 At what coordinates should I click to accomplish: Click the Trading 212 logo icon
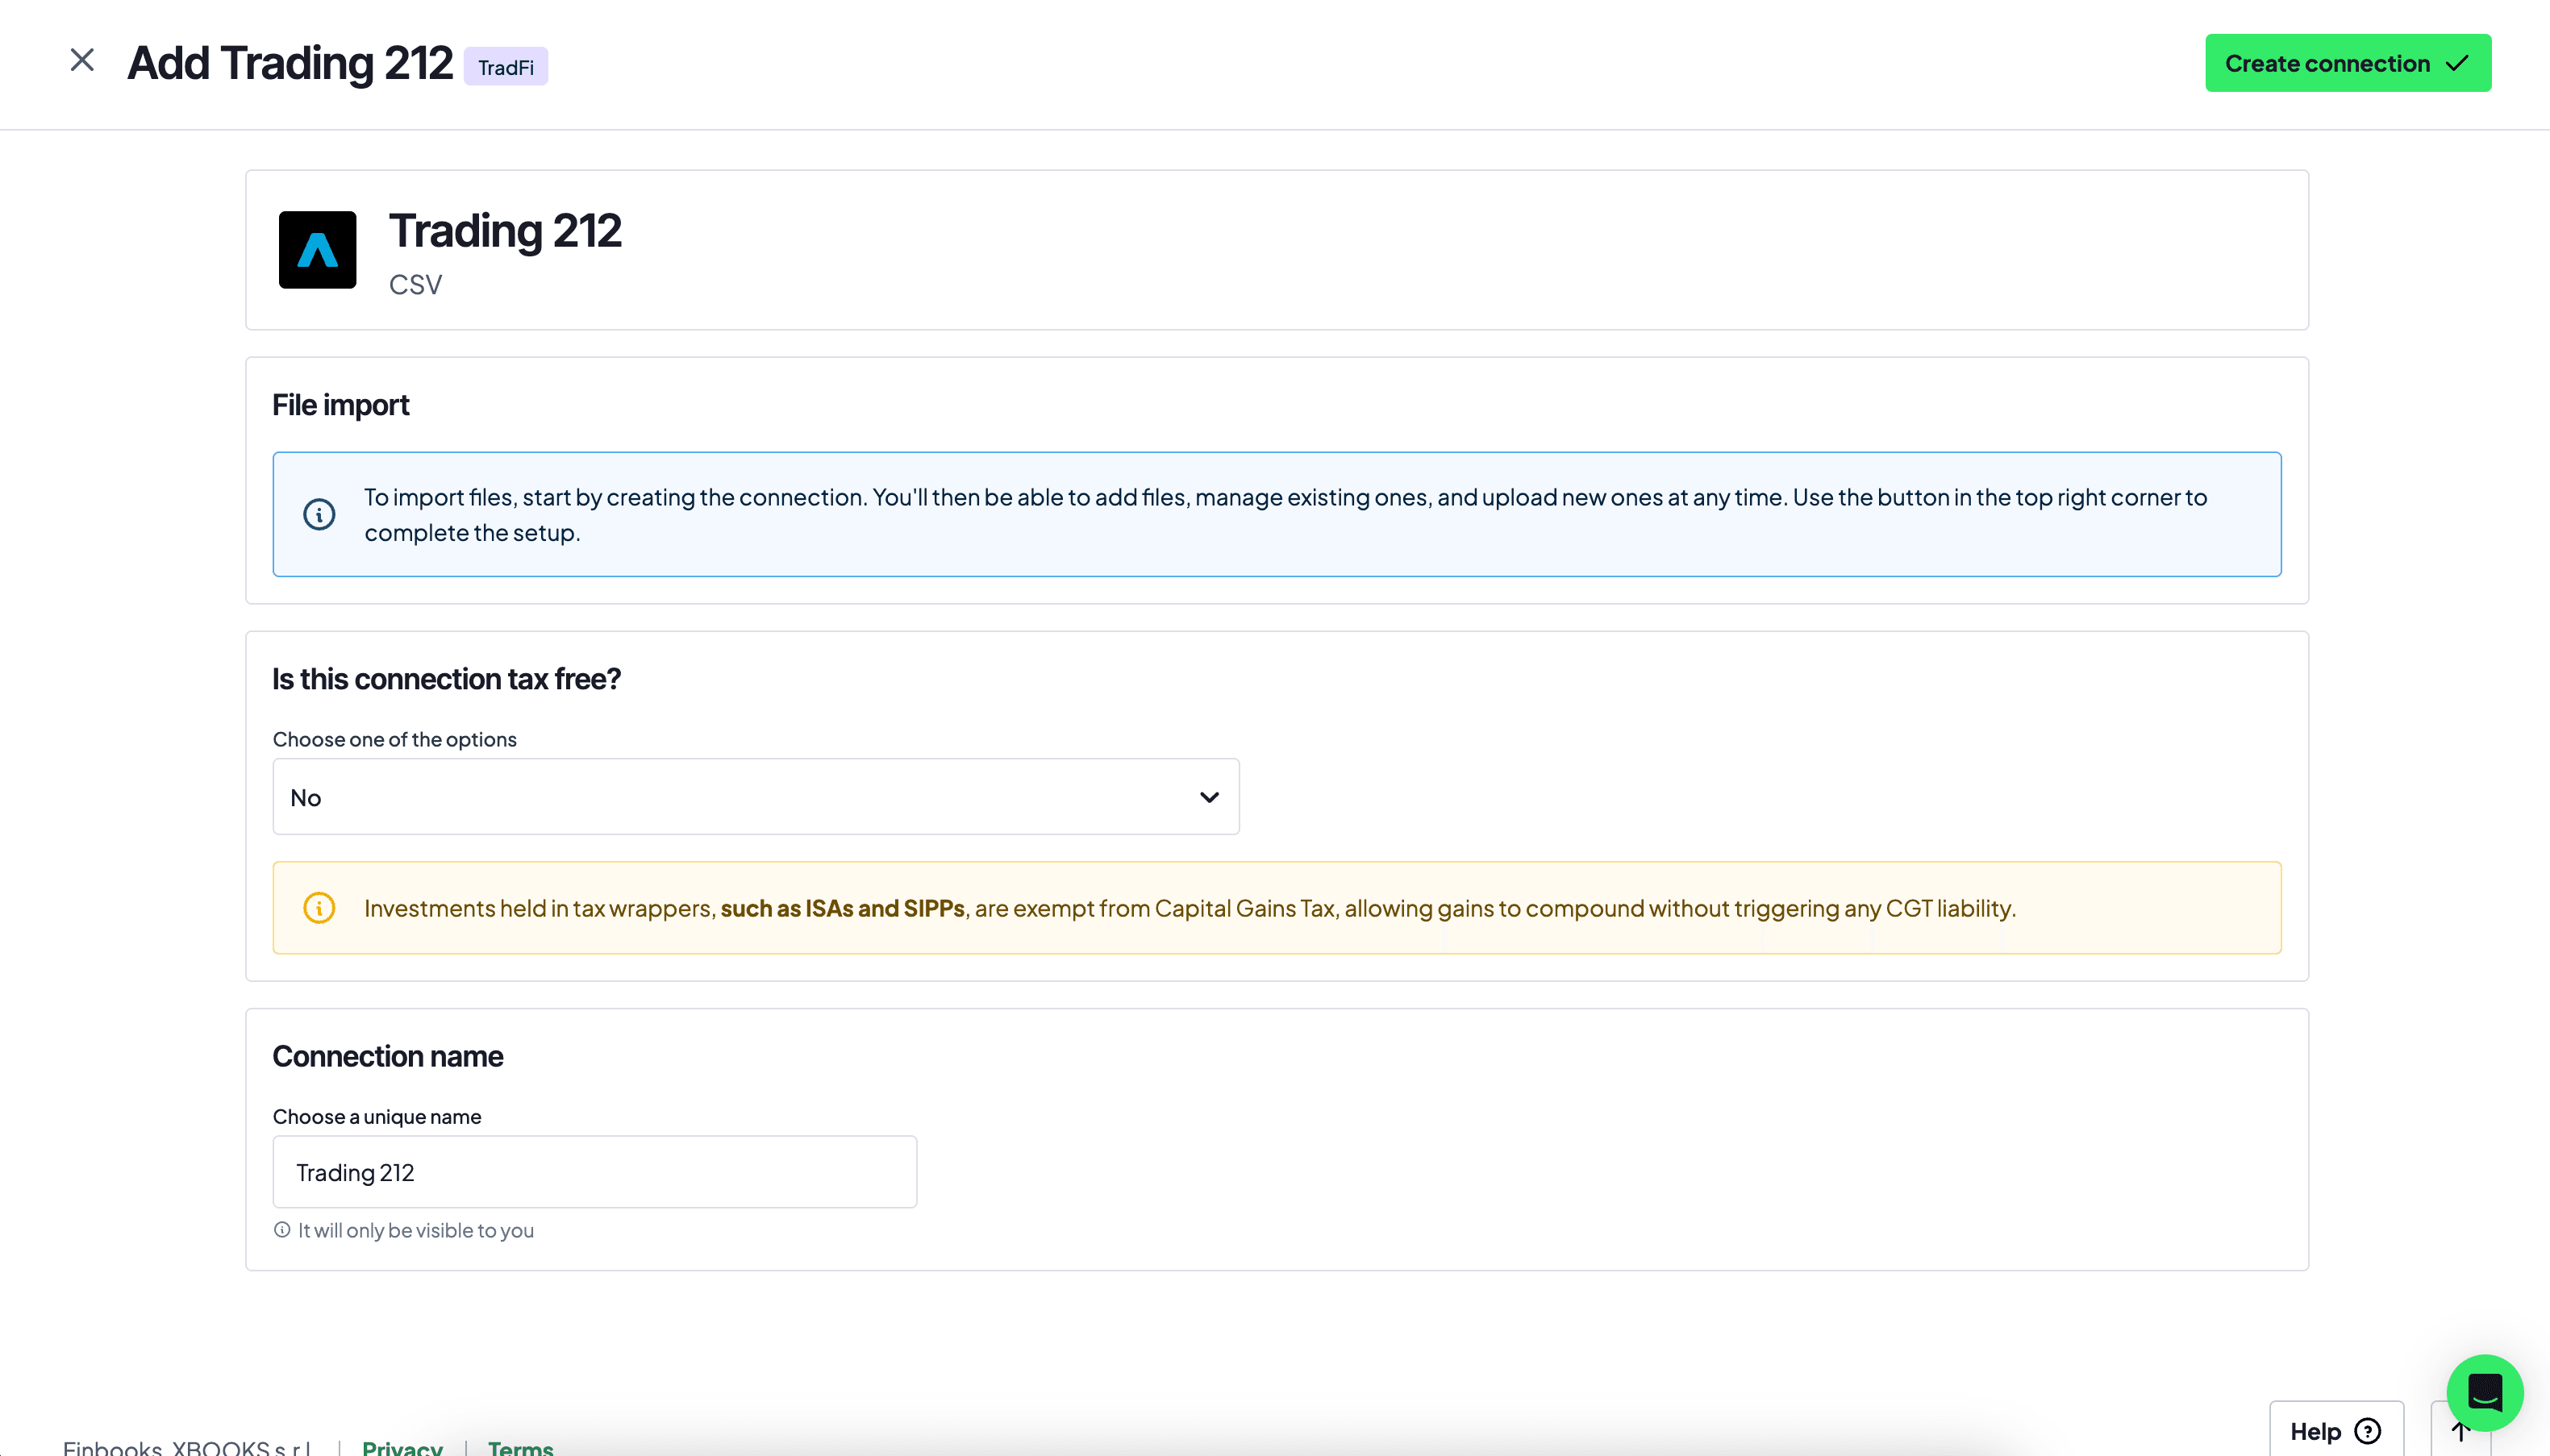pos(317,249)
